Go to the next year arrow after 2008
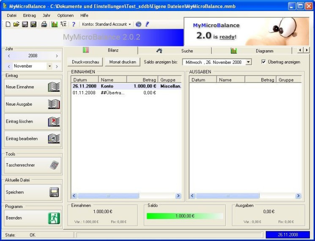 pos(57,56)
